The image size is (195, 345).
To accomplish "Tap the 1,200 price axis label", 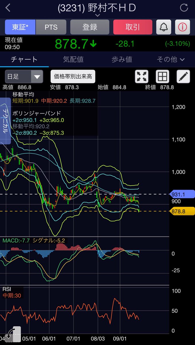I will [178, 107].
